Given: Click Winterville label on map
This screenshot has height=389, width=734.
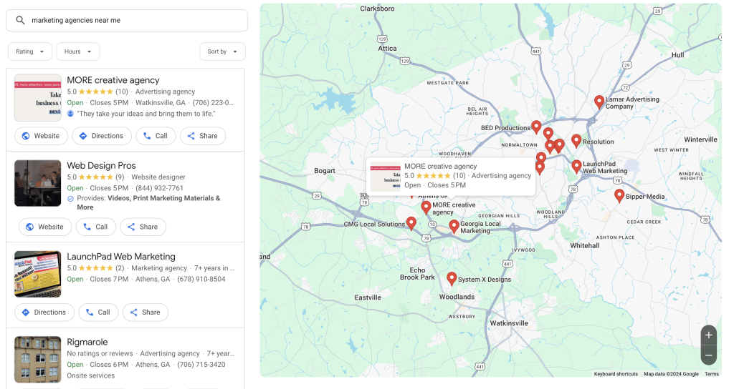Looking at the screenshot, I should [700, 139].
